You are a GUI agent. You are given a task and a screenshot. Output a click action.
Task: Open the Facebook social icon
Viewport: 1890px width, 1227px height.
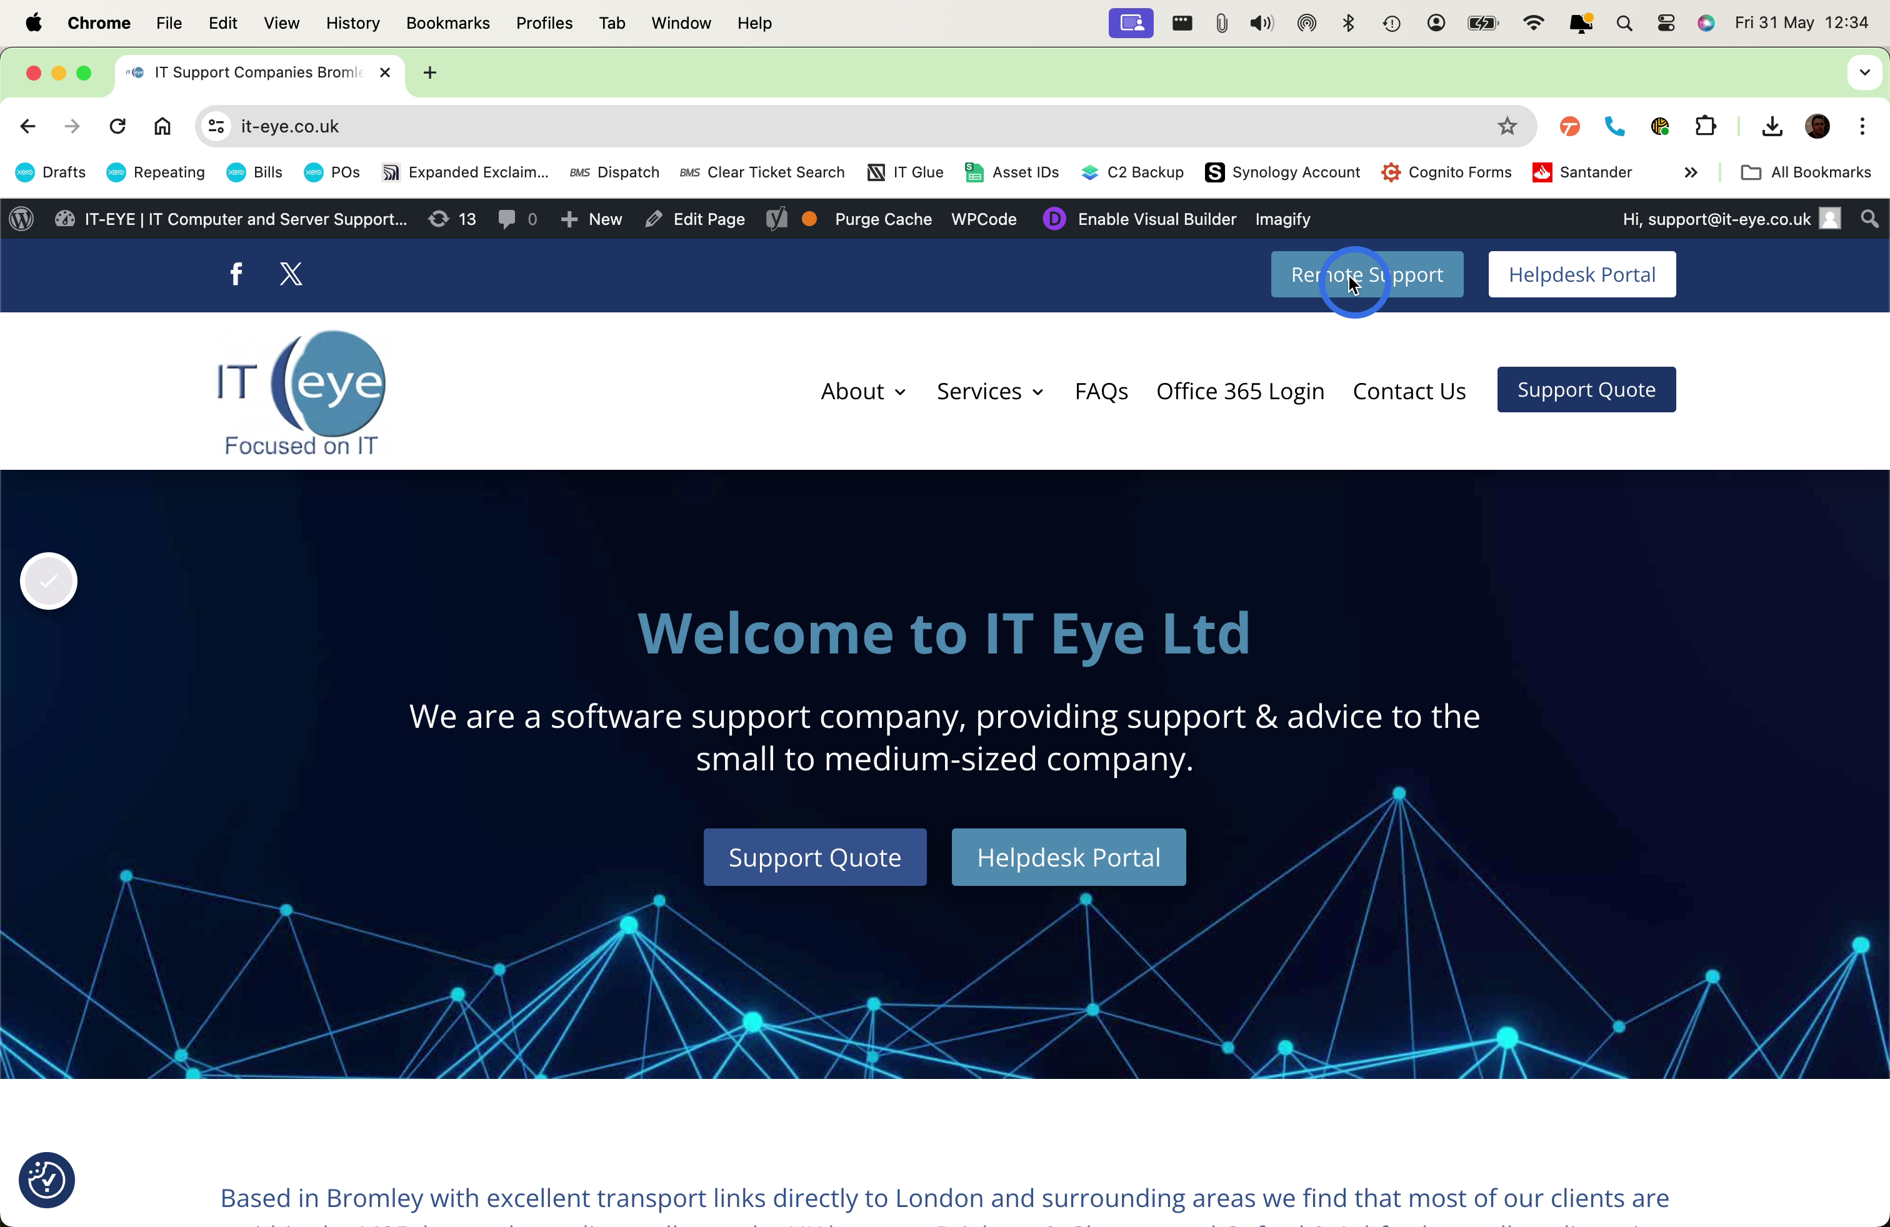coord(236,274)
